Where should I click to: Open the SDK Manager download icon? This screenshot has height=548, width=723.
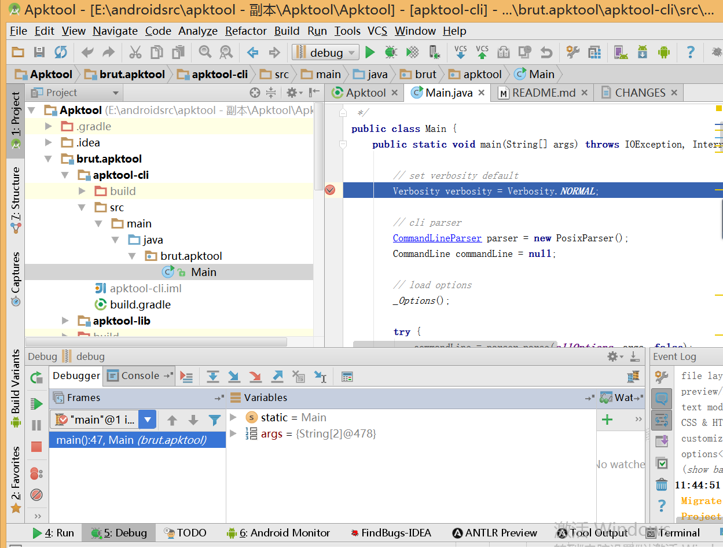pos(643,53)
